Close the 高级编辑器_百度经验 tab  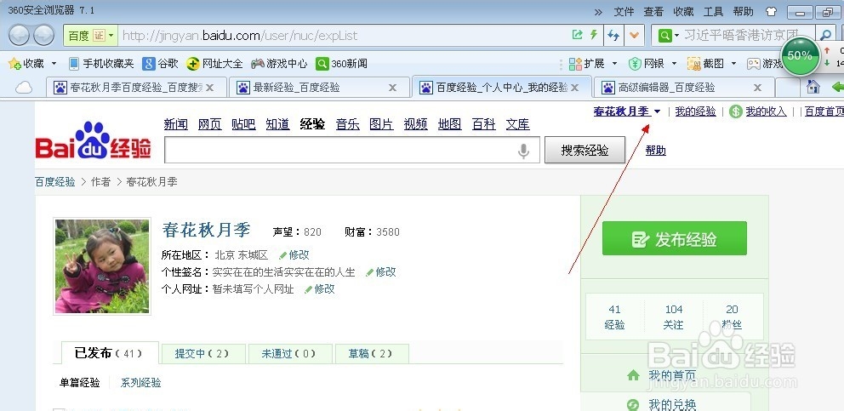(x=757, y=88)
